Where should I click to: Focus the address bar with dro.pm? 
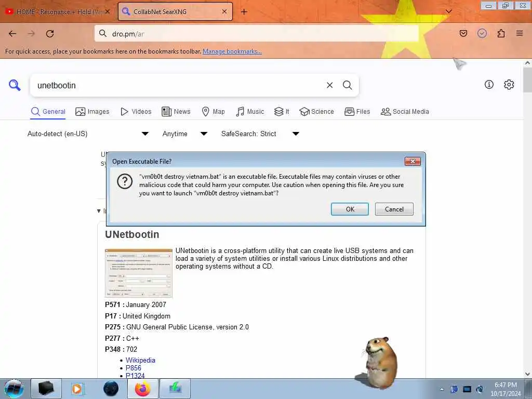[x=256, y=34]
